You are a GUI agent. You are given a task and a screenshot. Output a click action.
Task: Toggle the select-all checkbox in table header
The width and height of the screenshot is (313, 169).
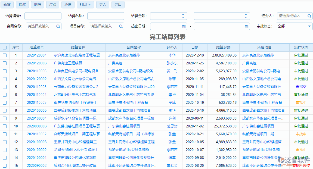click(5, 47)
